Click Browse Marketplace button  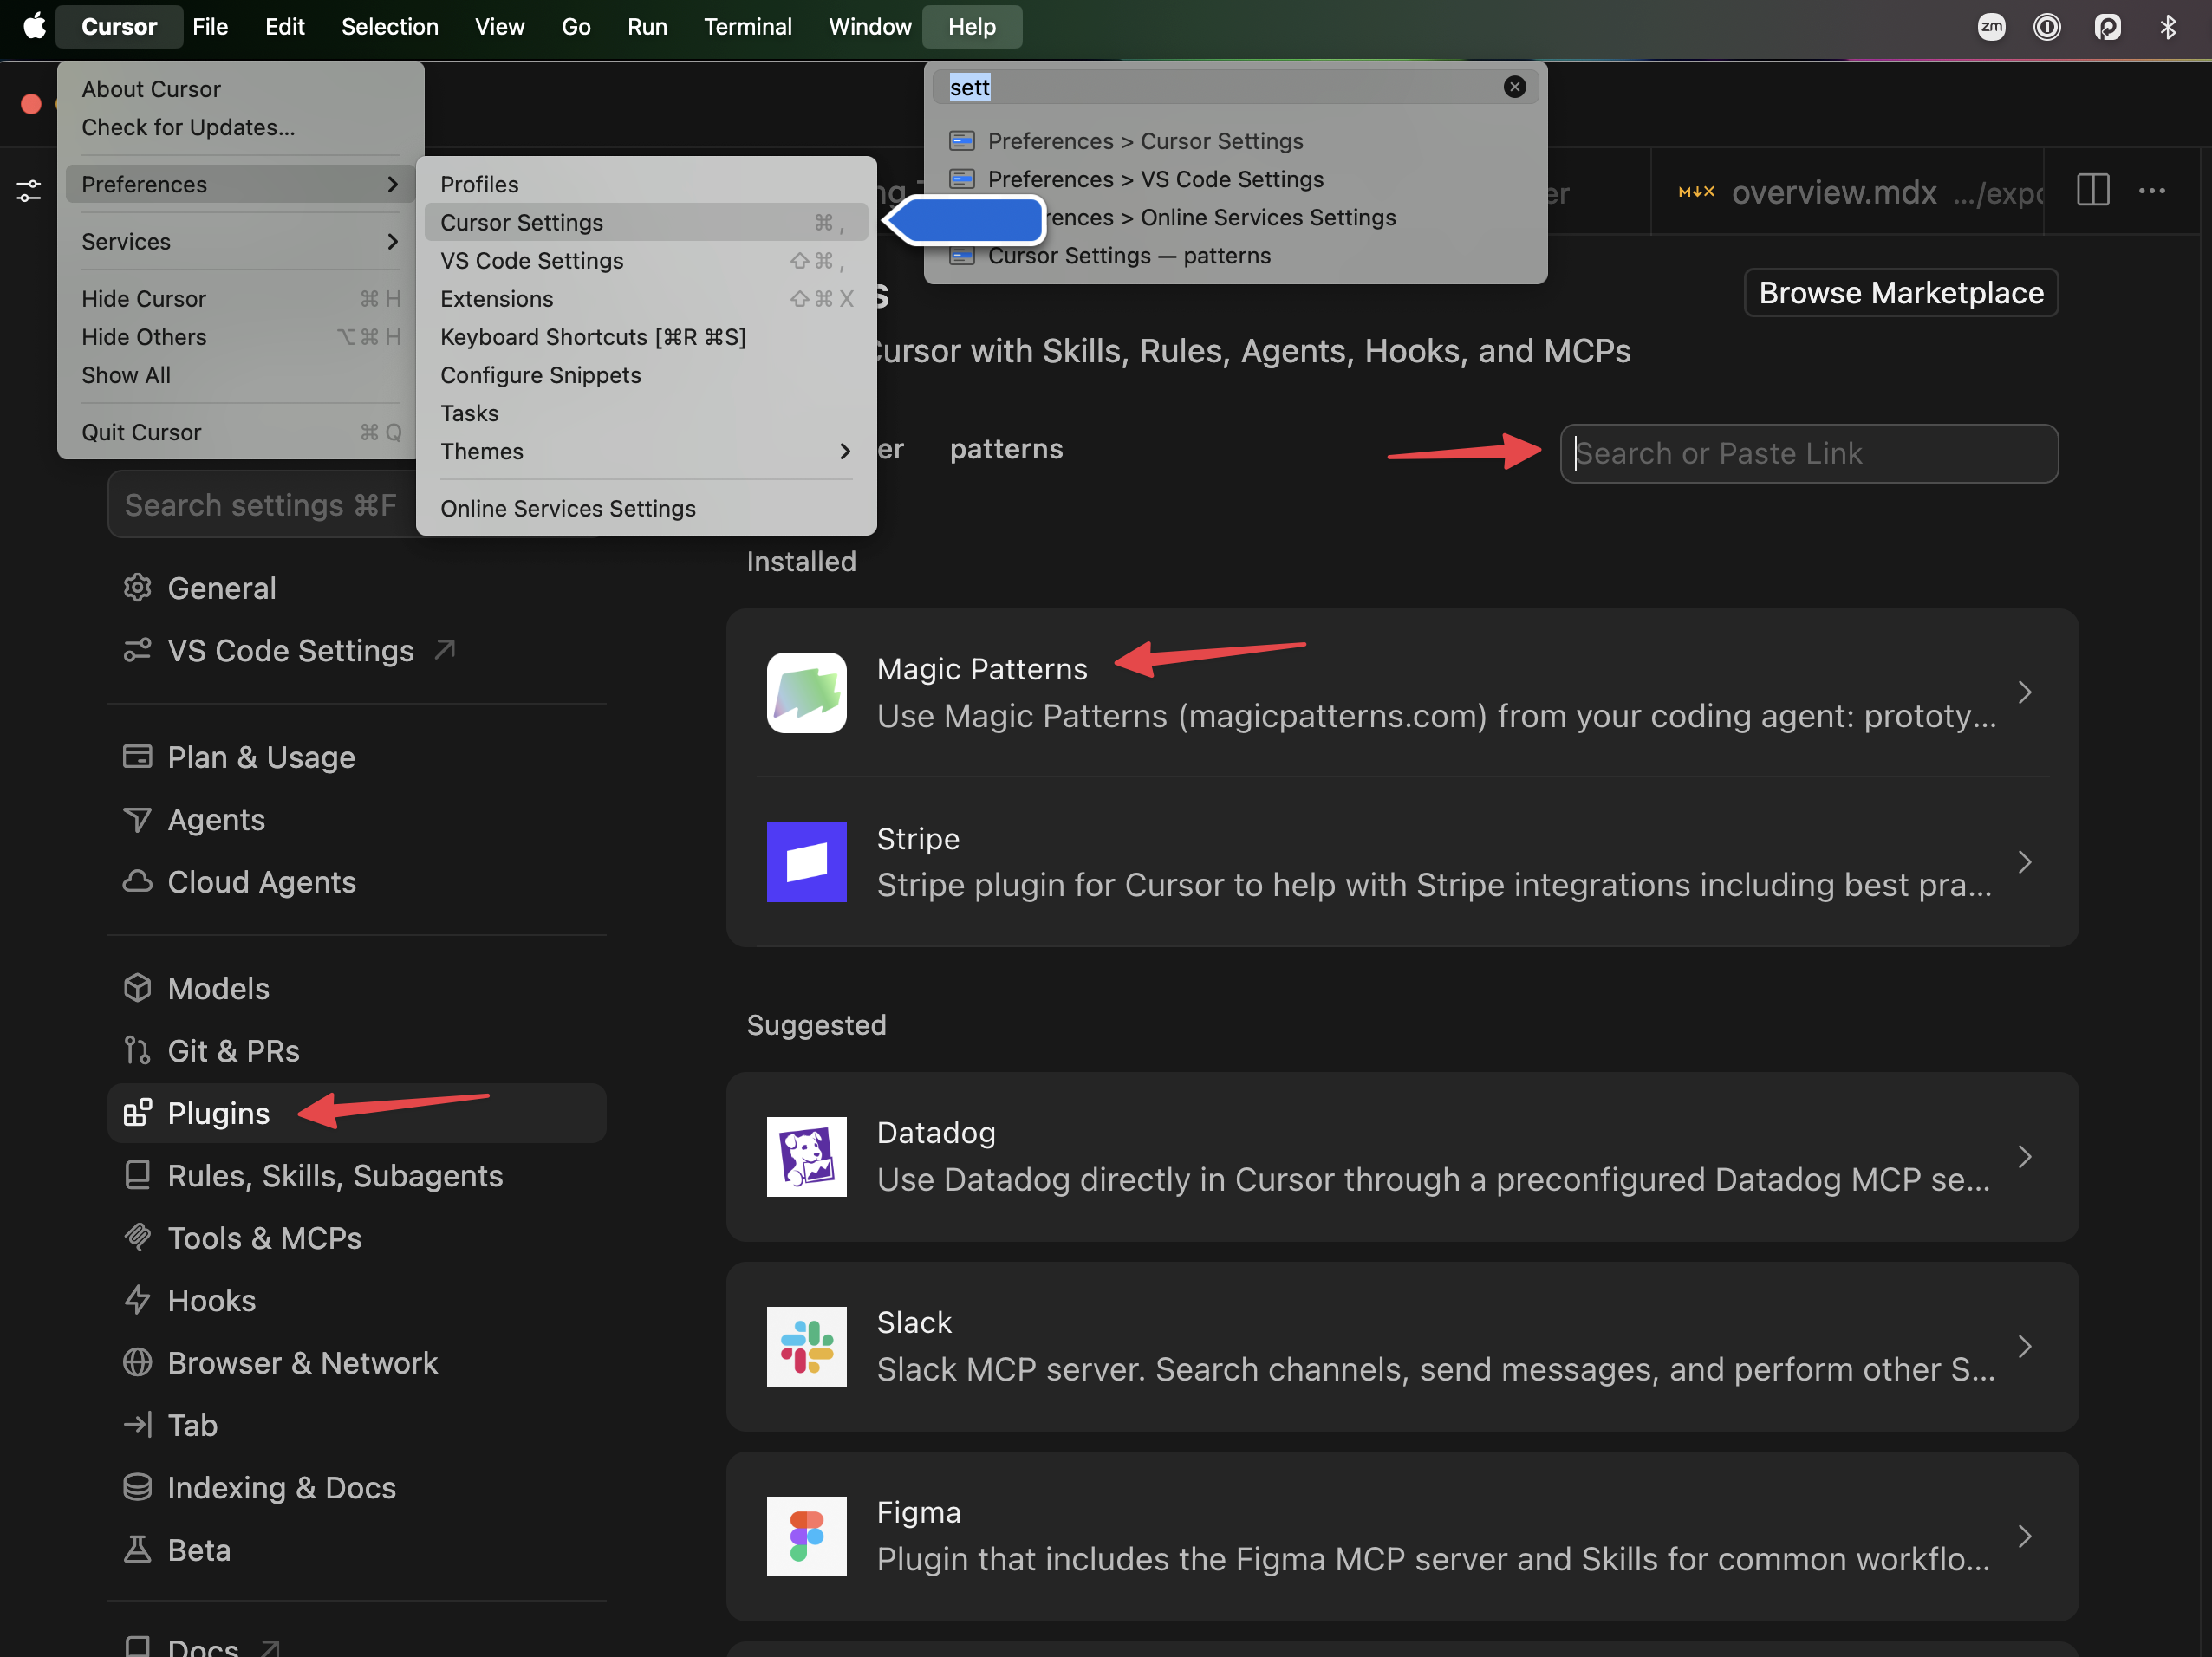(1900, 292)
